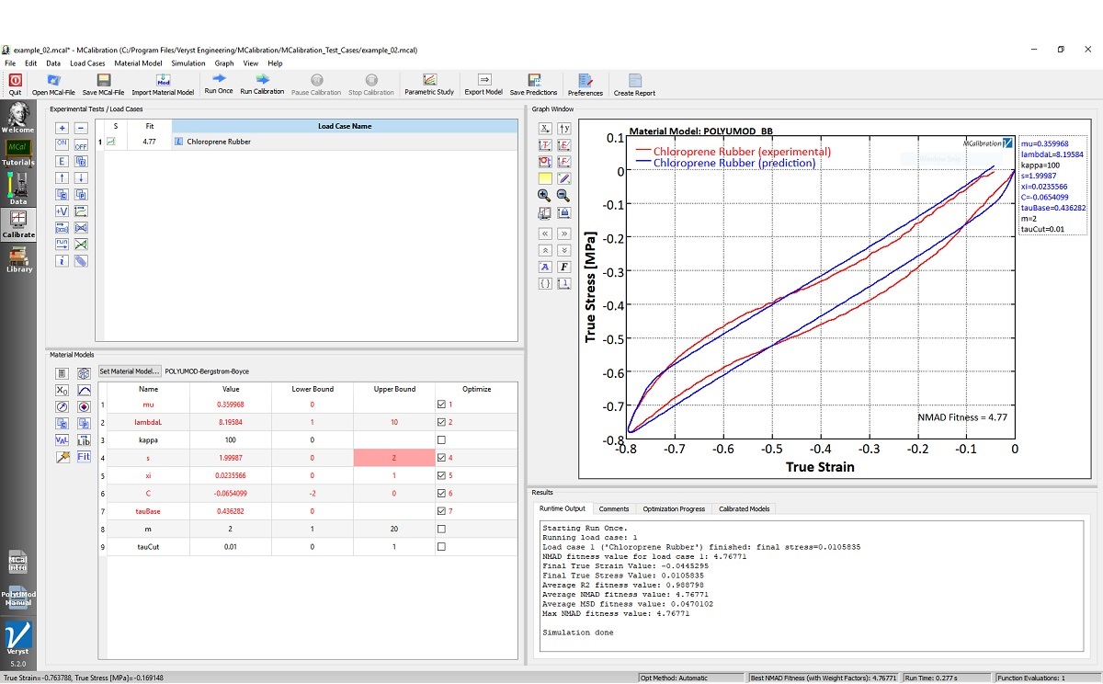Switch to the Optimization Progress tab
Viewport: 1103px width, 684px height.
[x=674, y=508]
